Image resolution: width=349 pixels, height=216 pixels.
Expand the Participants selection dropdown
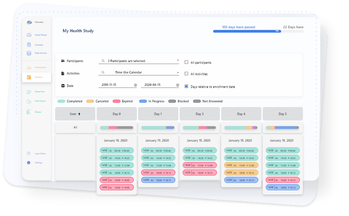(x=178, y=61)
